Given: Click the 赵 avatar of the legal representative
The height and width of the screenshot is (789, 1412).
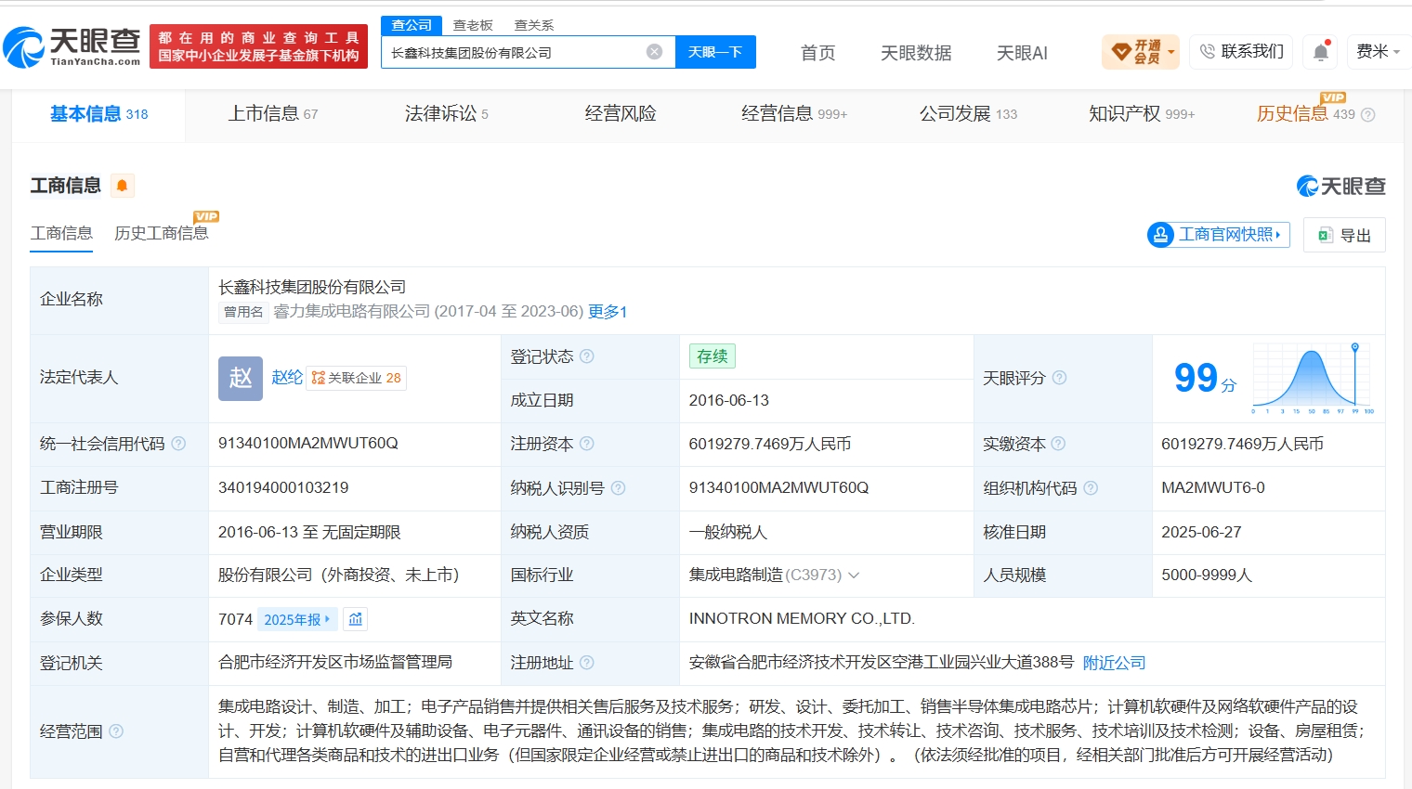Looking at the screenshot, I should (241, 378).
